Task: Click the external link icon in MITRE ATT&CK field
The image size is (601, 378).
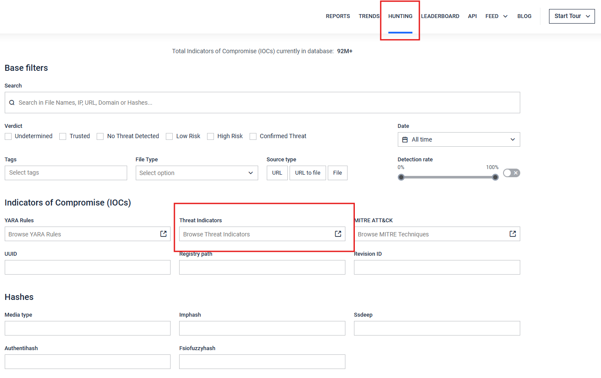Action: point(513,234)
